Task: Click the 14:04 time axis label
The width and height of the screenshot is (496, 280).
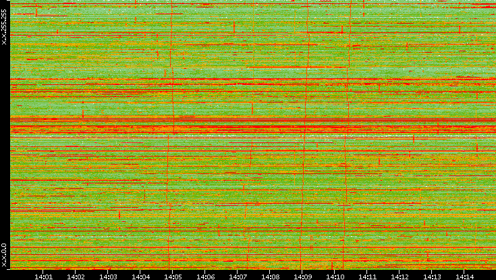Action: [x=140, y=277]
